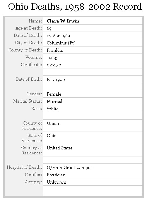Click the Date of Birth label

click(29, 79)
